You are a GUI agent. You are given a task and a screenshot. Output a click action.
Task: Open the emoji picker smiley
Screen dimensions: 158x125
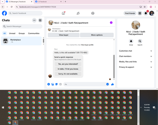pyautogui.click(x=107, y=84)
